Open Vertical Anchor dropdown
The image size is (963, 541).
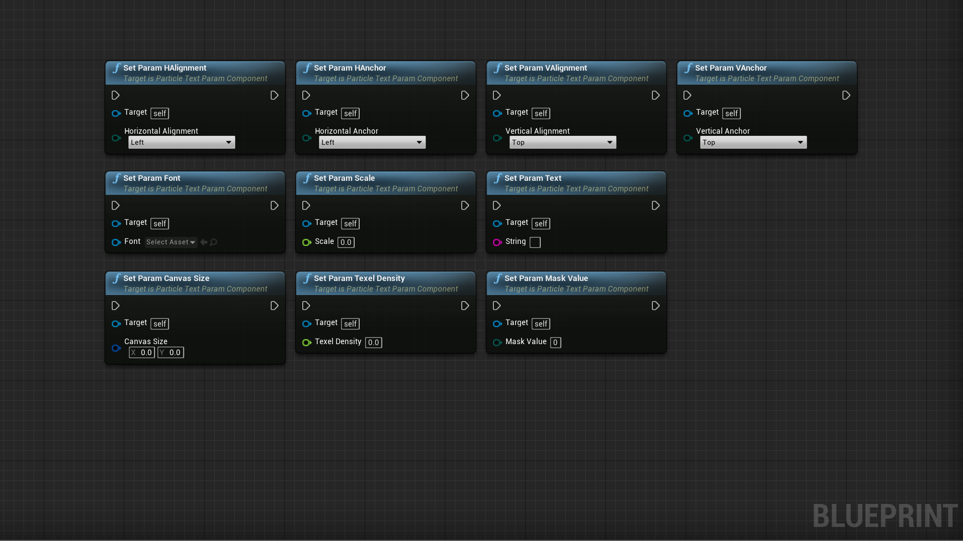(753, 143)
